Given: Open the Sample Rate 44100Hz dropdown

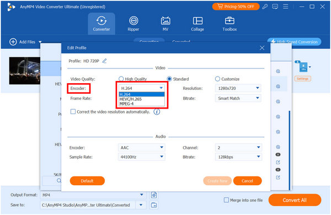Looking at the screenshot, I should click(141, 157).
